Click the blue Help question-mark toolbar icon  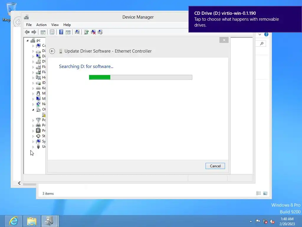point(61,32)
